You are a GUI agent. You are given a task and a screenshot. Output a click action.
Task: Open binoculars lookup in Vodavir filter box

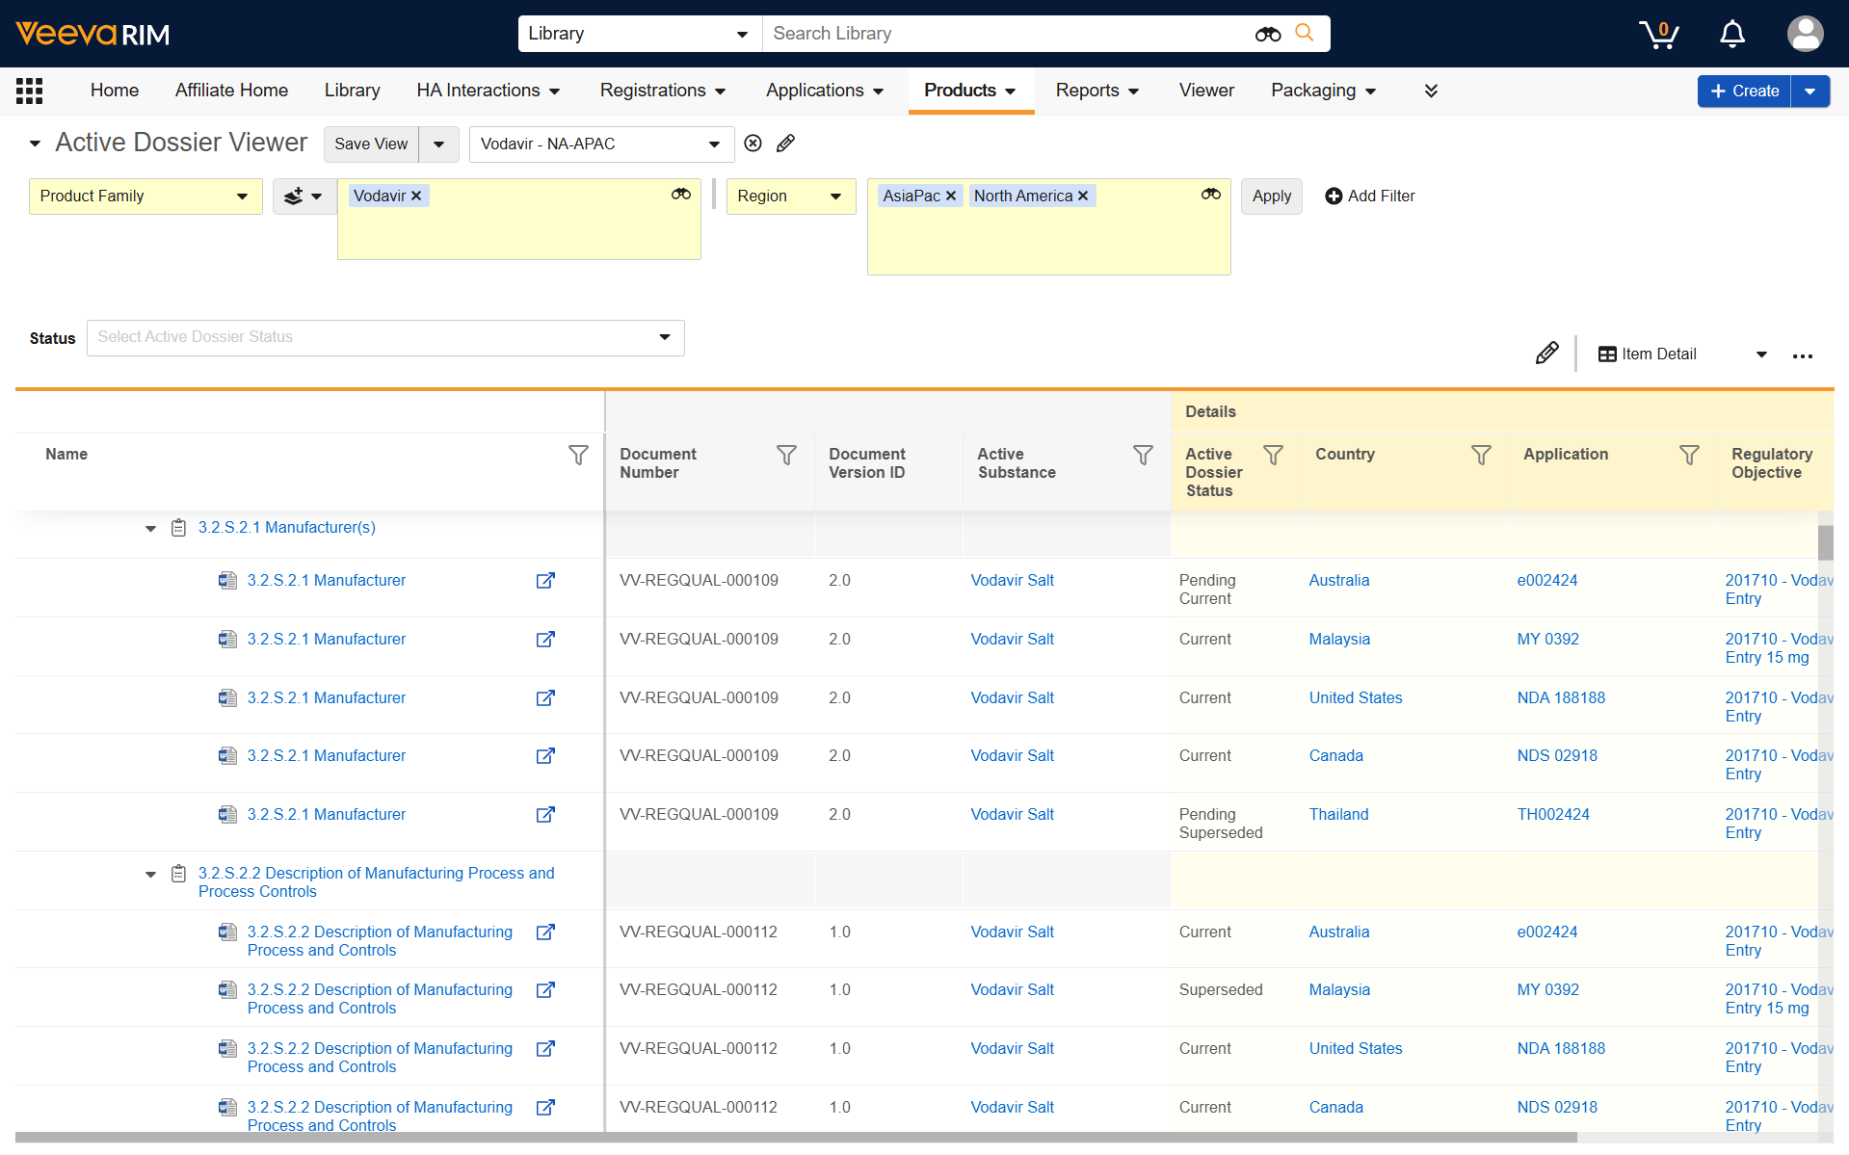(x=681, y=195)
